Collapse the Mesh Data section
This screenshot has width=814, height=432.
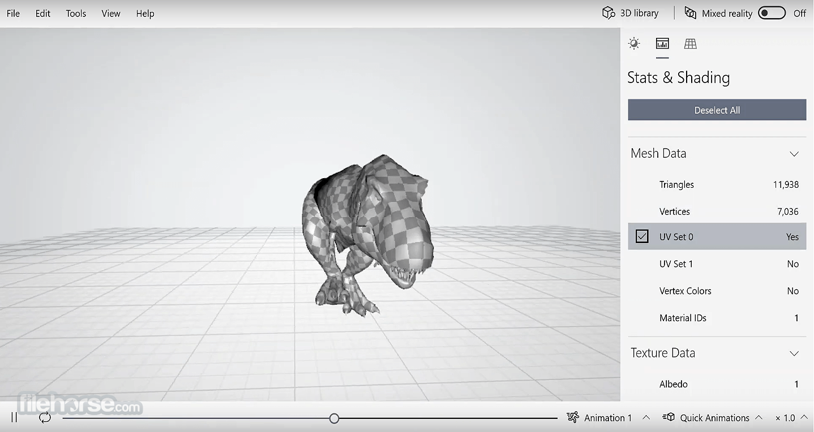(x=794, y=154)
